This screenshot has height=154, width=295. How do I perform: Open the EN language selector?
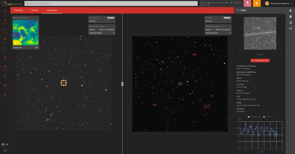click(x=5, y=144)
